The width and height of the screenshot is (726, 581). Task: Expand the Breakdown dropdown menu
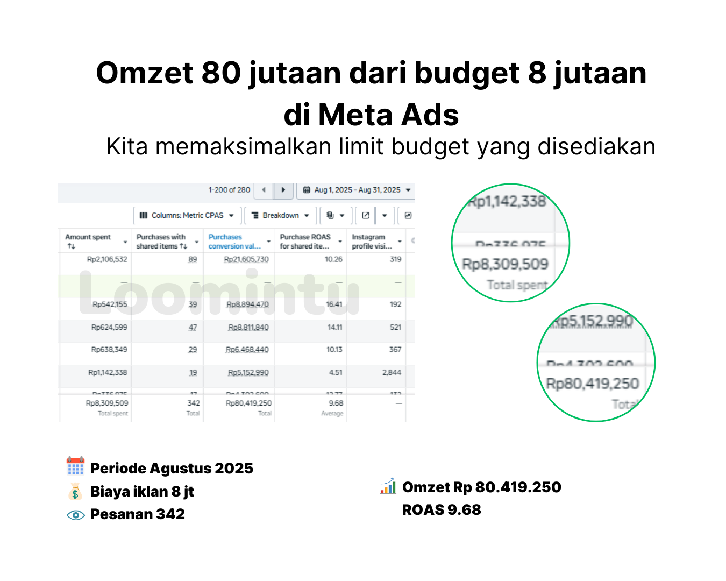(x=307, y=215)
